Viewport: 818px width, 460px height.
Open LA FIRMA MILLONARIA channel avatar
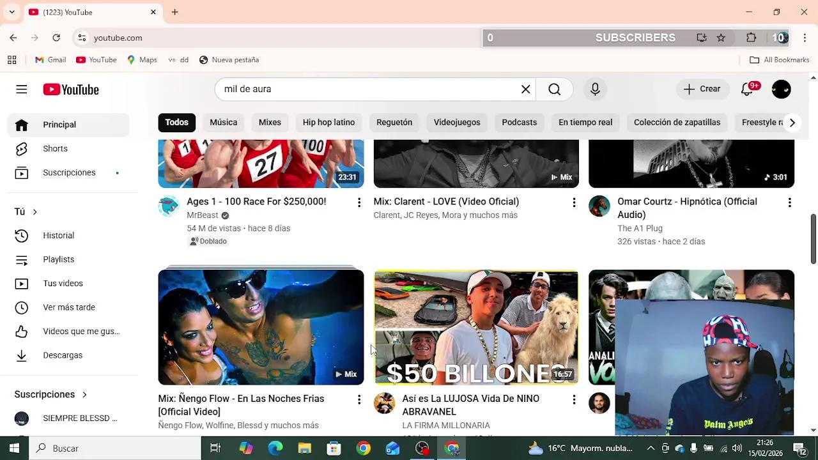pyautogui.click(x=384, y=403)
